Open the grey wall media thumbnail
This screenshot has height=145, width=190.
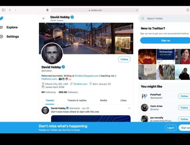(x=147, y=72)
